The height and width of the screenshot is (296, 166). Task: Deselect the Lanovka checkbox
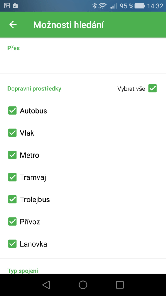[x=12, y=244]
